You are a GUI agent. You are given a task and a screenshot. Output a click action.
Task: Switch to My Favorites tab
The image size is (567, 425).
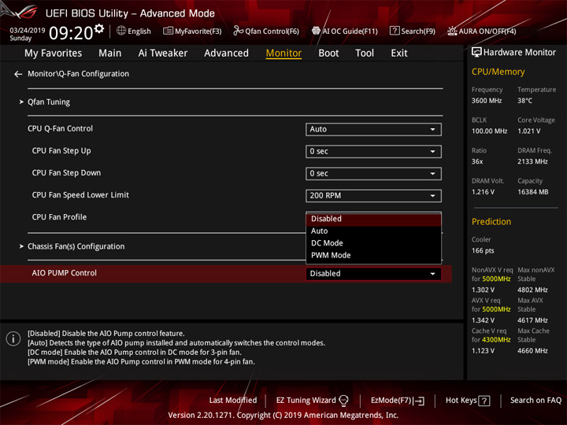pos(54,54)
